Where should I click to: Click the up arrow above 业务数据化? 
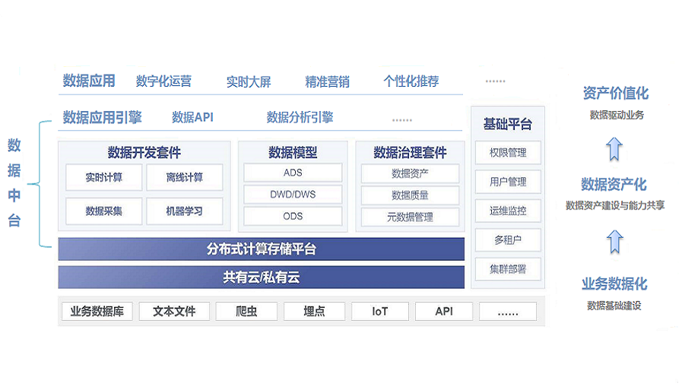[614, 243]
